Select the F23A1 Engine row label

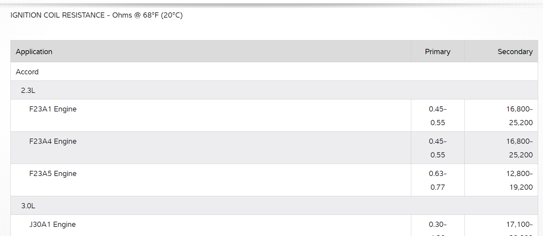coord(53,109)
